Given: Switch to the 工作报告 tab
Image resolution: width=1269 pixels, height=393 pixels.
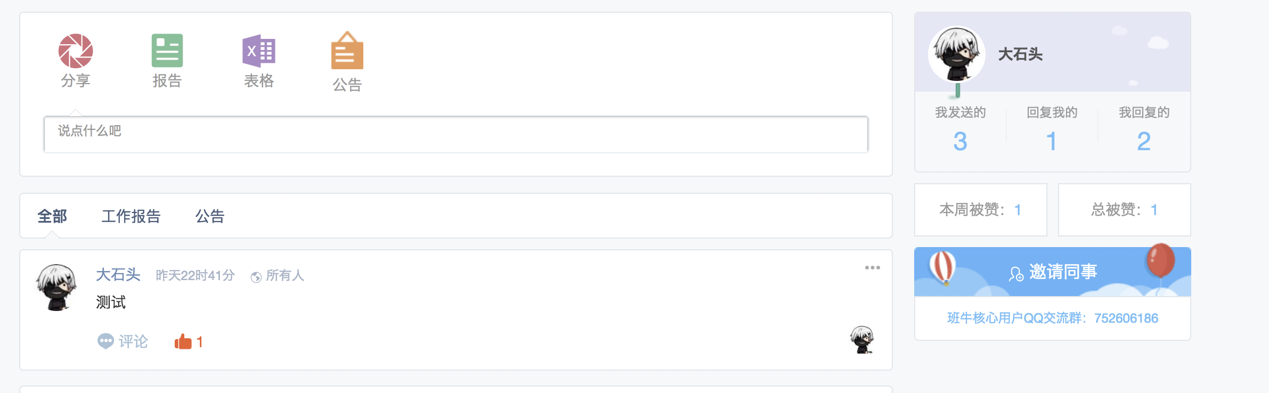Looking at the screenshot, I should pos(132,216).
